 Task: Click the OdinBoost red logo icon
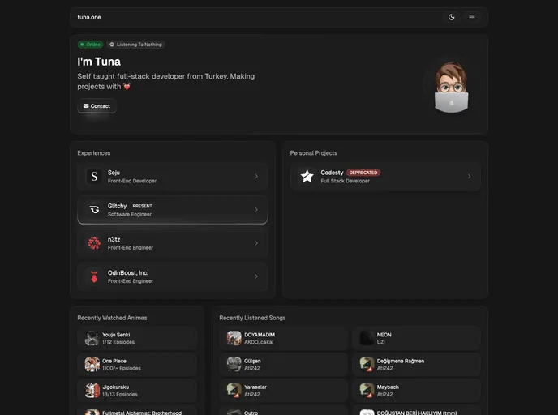pyautogui.click(x=94, y=276)
